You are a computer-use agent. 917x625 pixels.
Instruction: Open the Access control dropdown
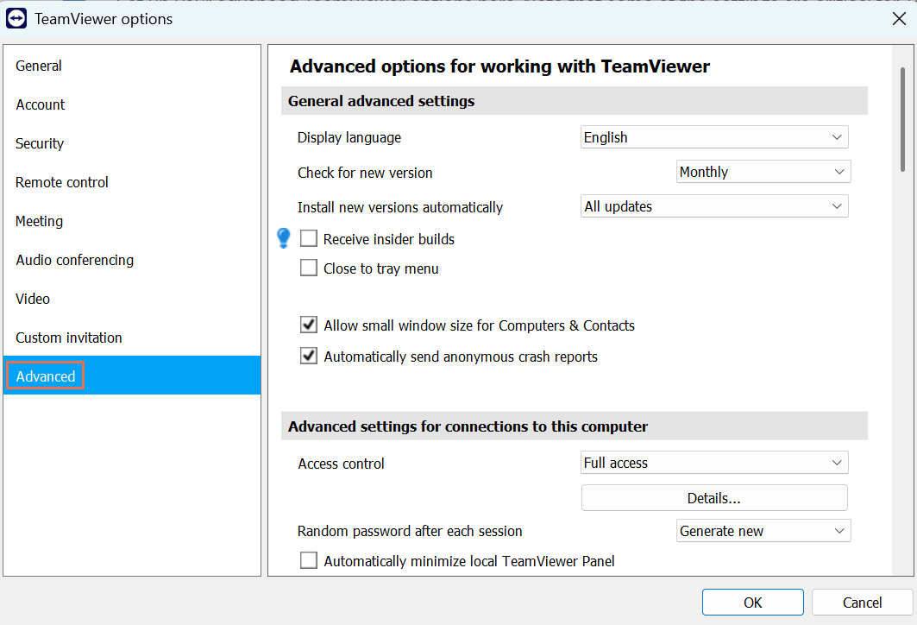(x=714, y=463)
